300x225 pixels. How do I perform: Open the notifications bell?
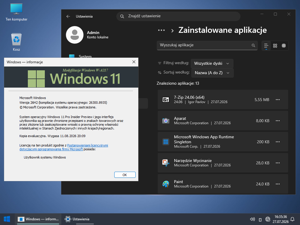[292, 219]
